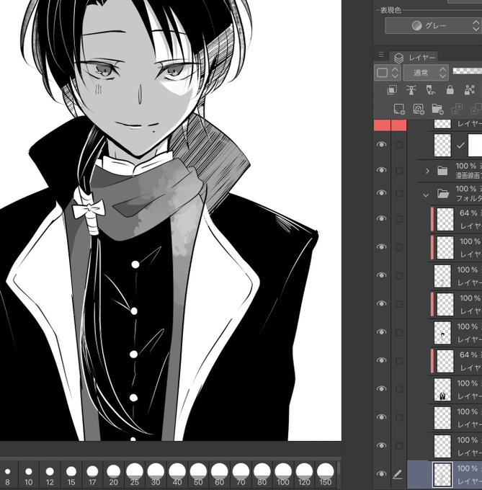Screen dimensions: 482x490
Task: Check the select box of open フォルダ folder
Action: click(399, 193)
